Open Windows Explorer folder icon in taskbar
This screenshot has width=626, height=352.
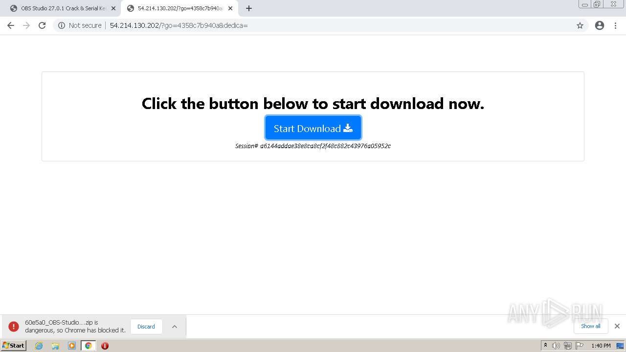point(55,346)
